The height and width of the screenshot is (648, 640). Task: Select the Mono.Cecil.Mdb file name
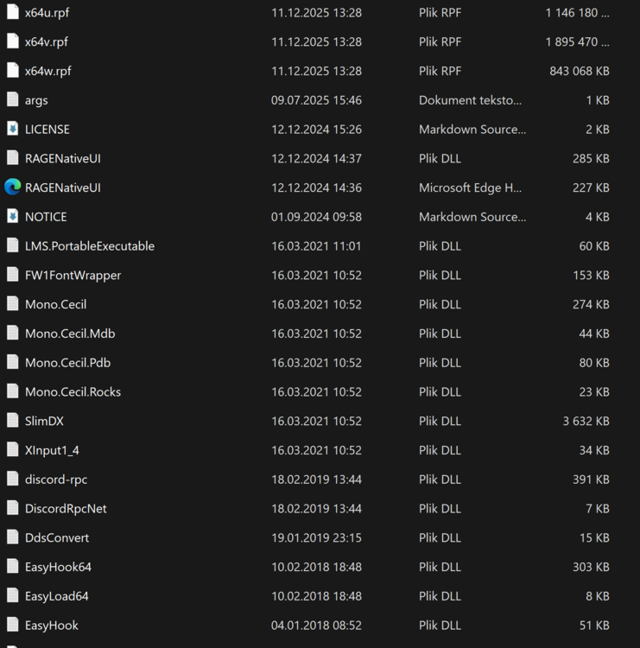tap(70, 334)
